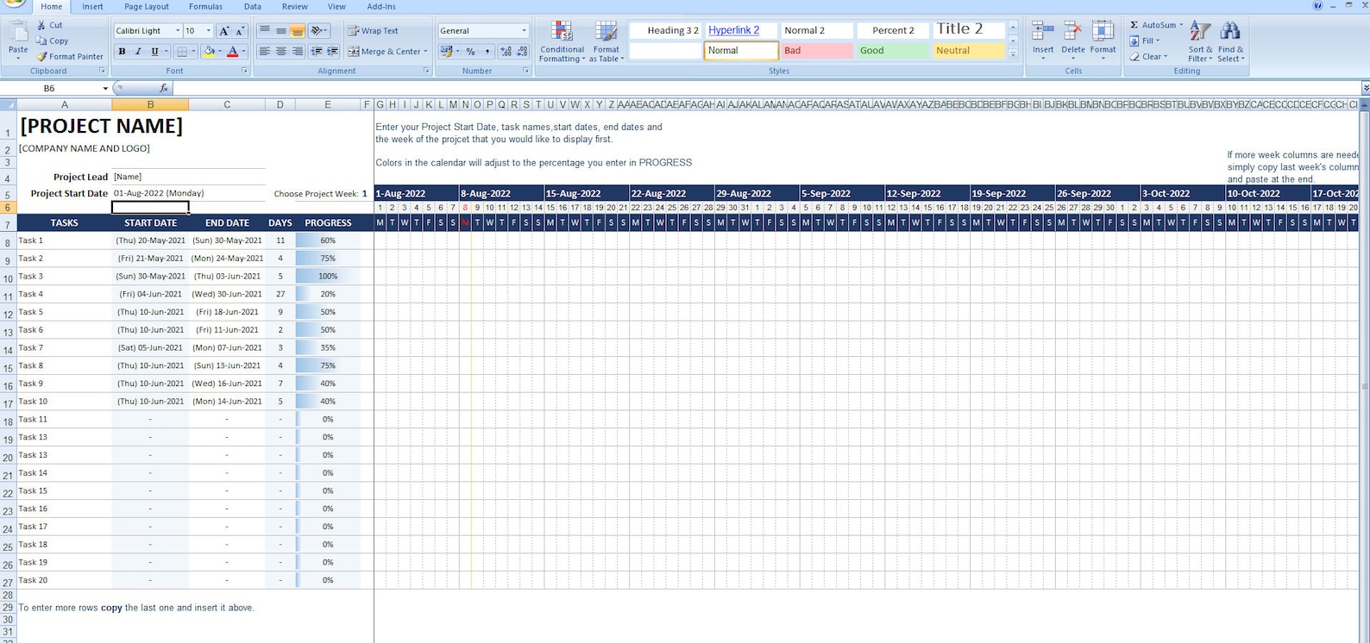Open Sort & Filter menu

coord(1200,41)
